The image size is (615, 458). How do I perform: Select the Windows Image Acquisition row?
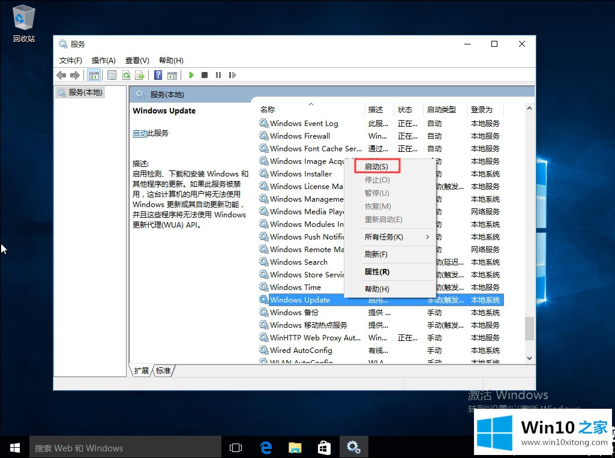pos(301,161)
